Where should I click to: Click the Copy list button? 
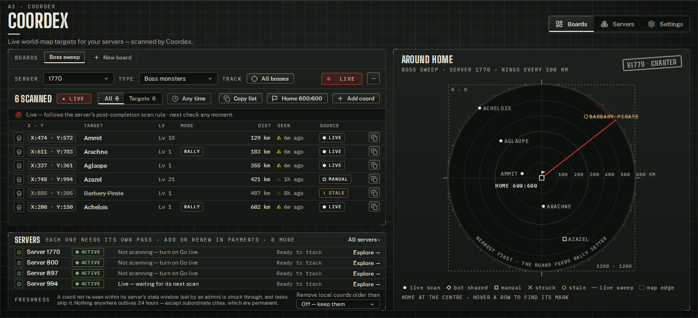coord(241,99)
